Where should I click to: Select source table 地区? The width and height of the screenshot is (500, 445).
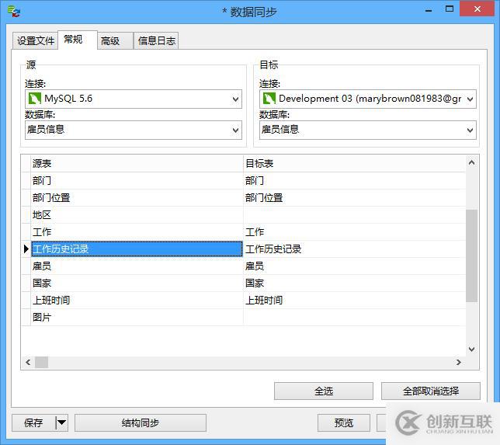(137, 214)
